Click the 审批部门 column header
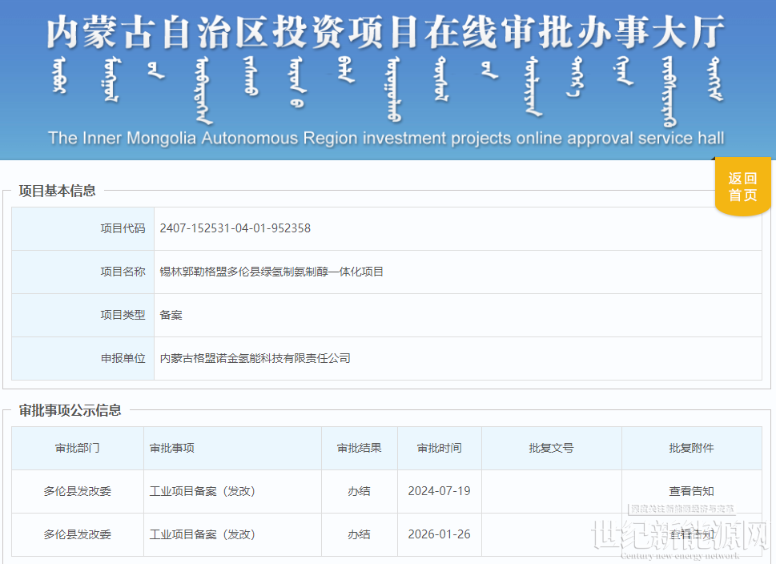776x564 pixels. pos(77,448)
